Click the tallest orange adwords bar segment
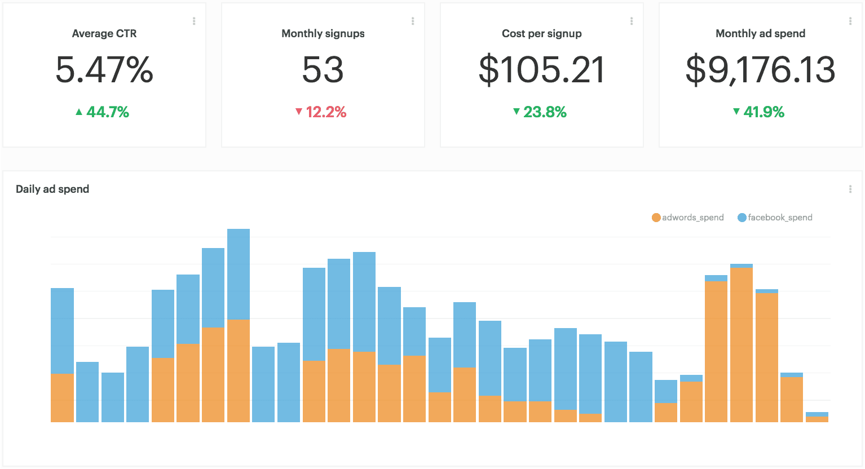The image size is (865, 469). [x=742, y=344]
